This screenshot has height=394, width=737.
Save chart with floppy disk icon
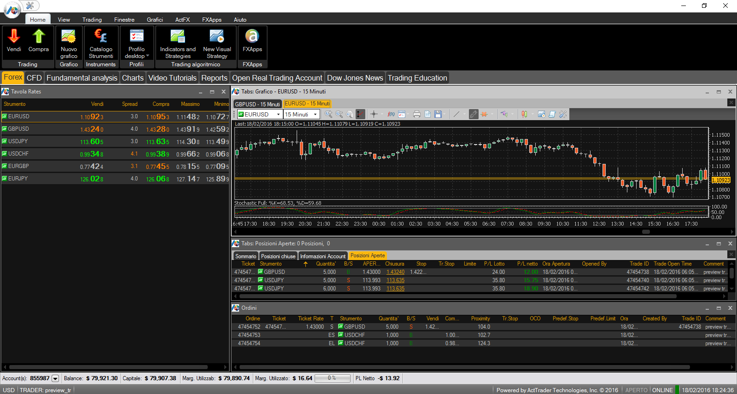[438, 114]
